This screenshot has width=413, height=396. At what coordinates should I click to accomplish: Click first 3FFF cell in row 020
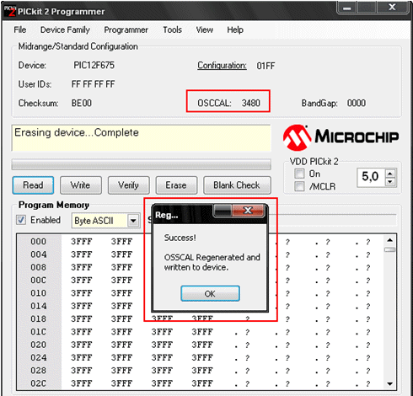(82, 345)
